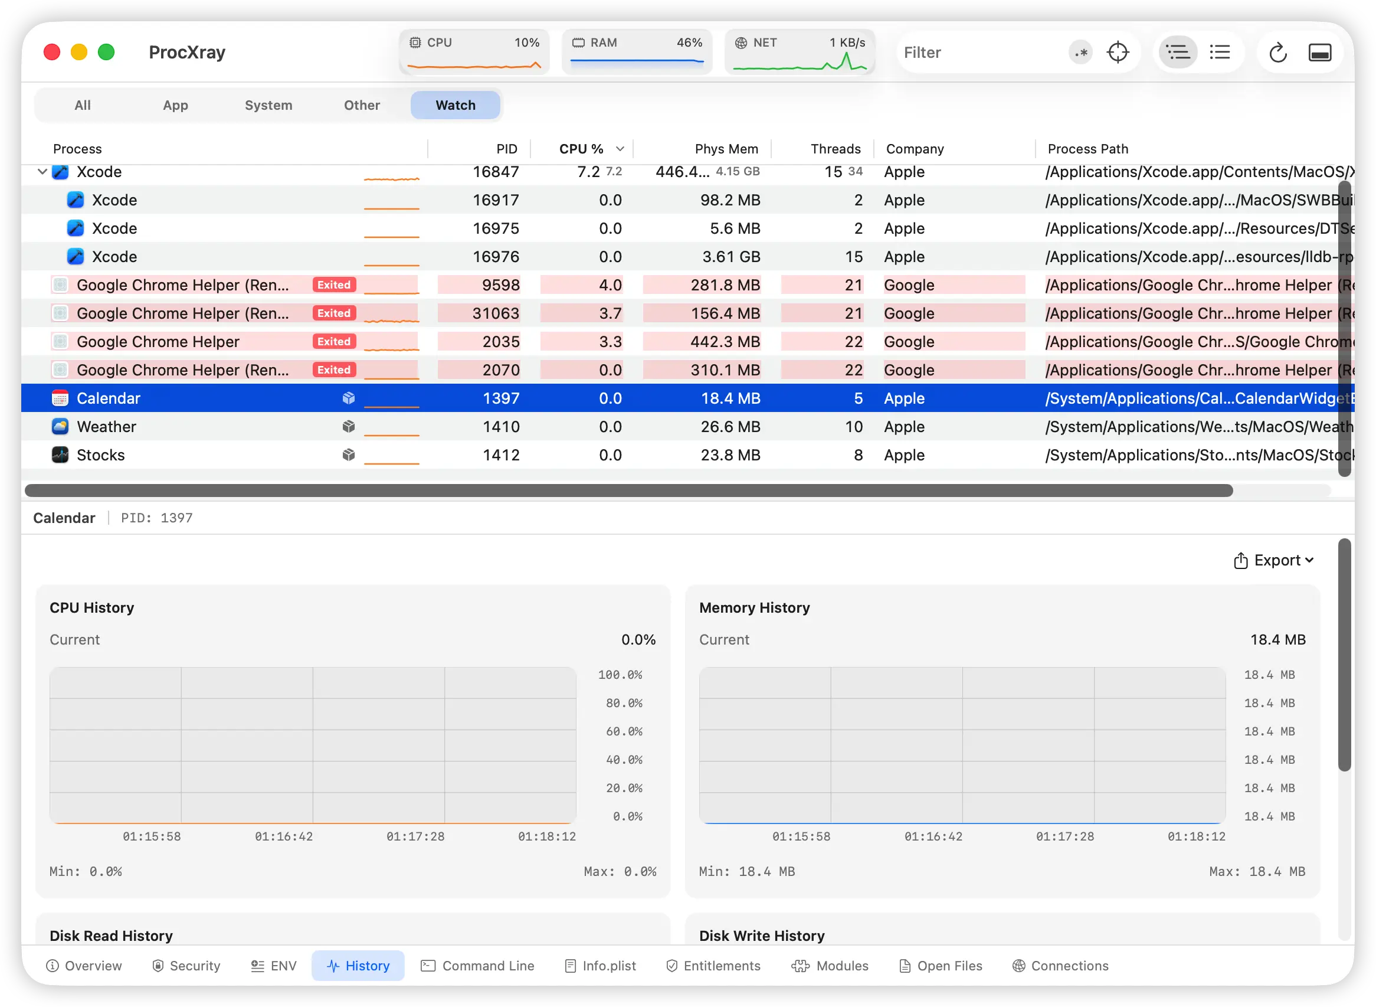Click the RAM usage meter
Screen dimensions: 1376x1007
(637, 53)
